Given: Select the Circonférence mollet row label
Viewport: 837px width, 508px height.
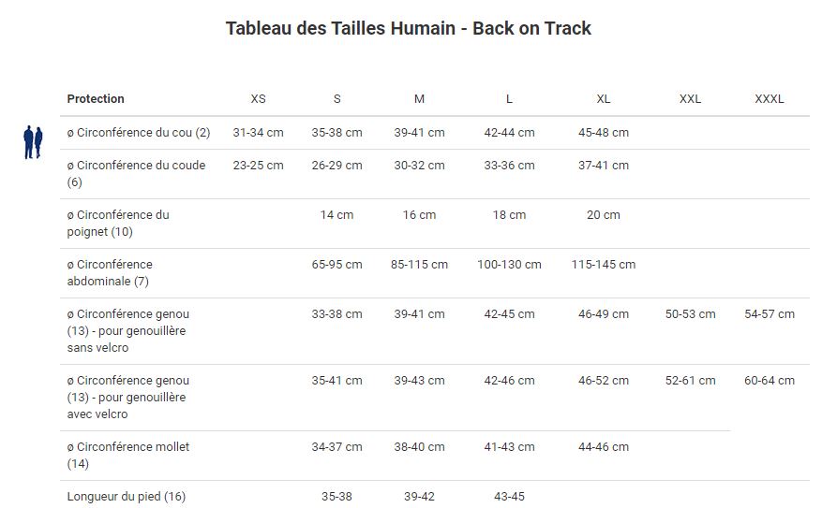Looking at the screenshot, I should coord(128,455).
